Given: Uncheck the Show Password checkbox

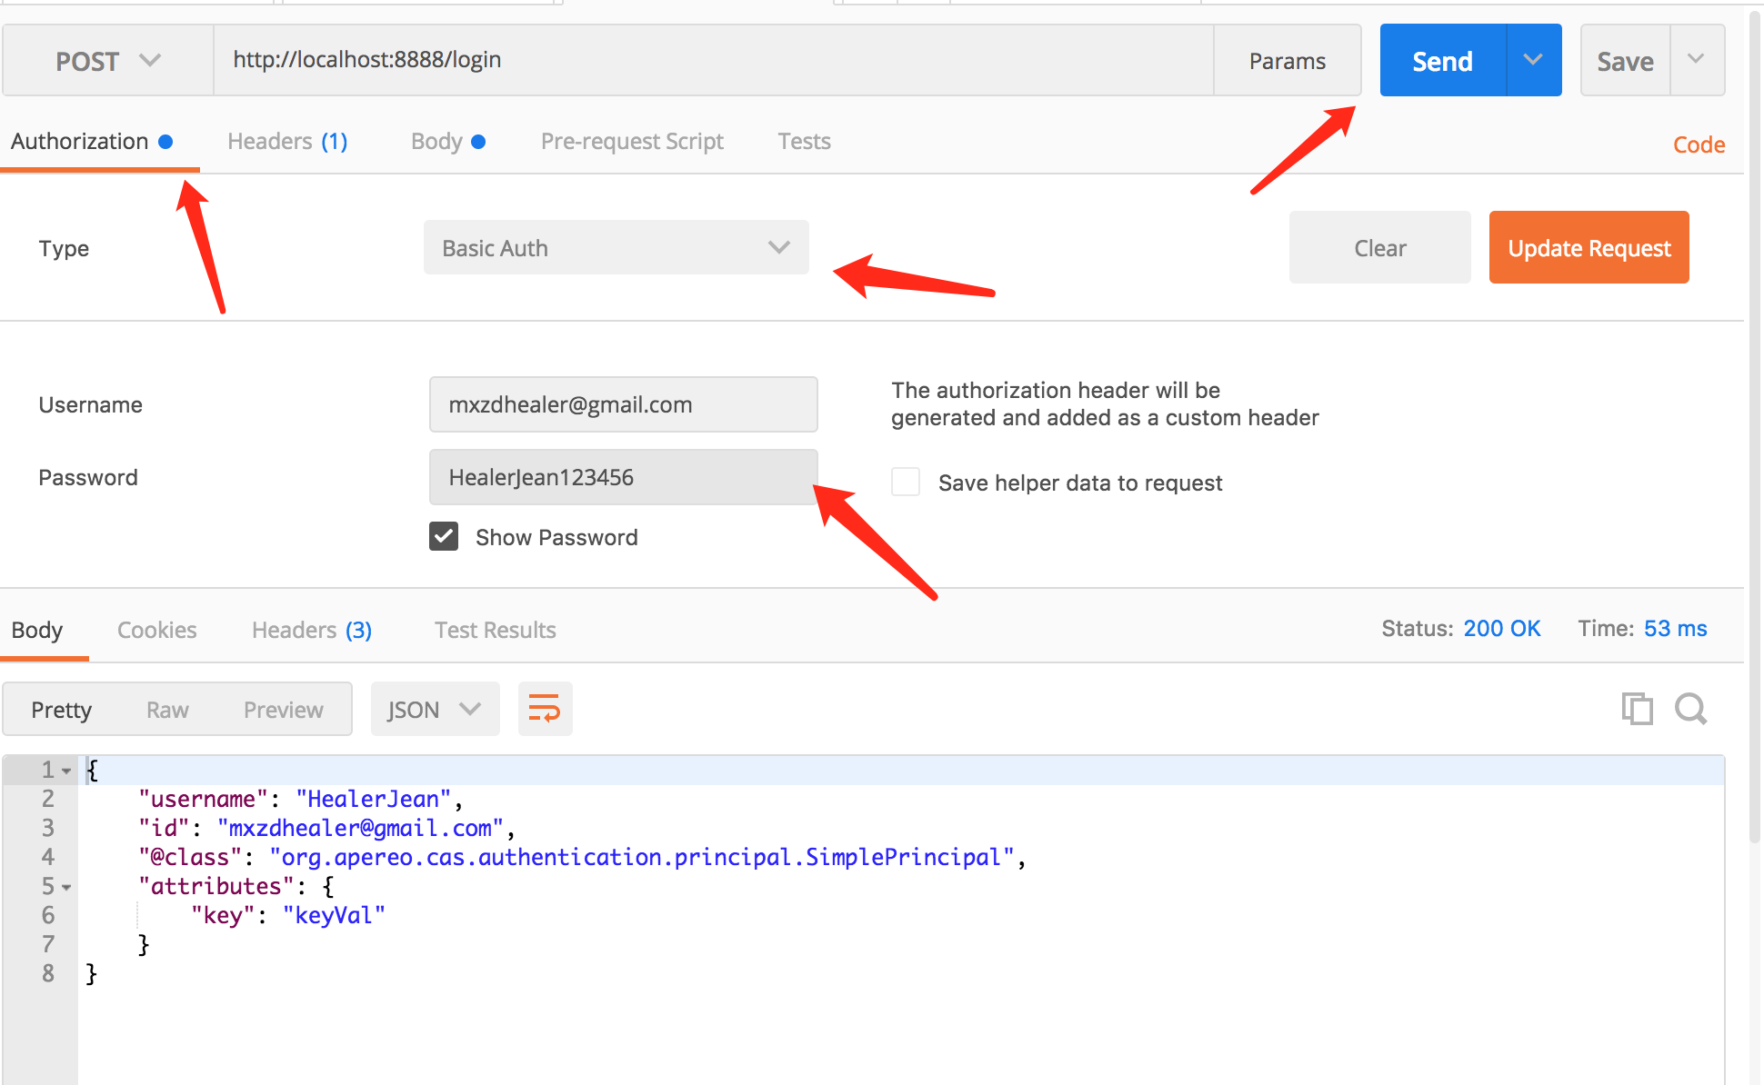Looking at the screenshot, I should coord(444,537).
